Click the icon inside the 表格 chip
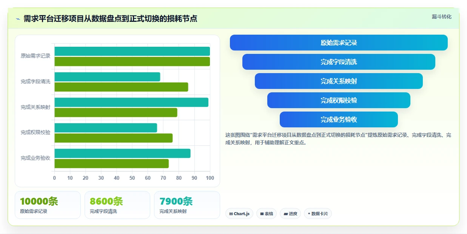Image resolution: width=467 pixels, height=234 pixels. (x=262, y=214)
